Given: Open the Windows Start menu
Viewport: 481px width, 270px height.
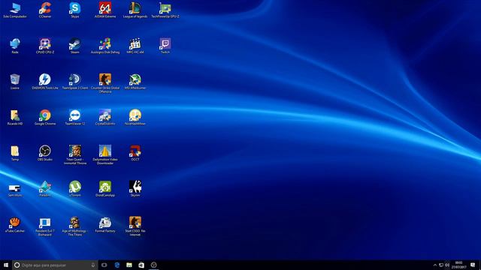Looking at the screenshot, I should [6, 265].
